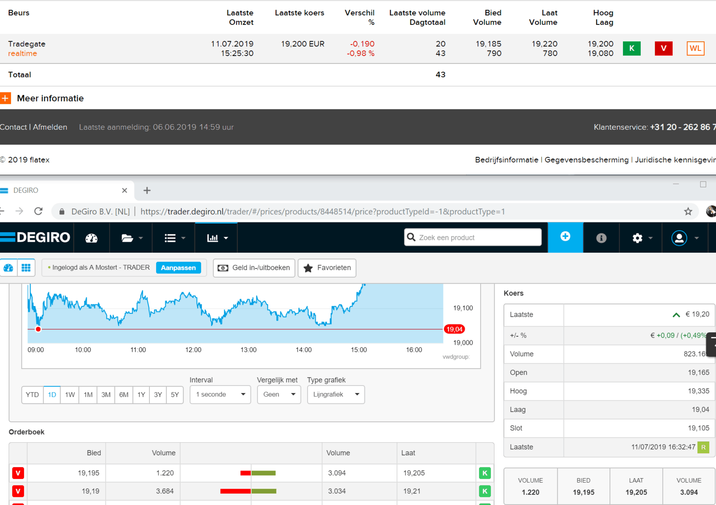
Task: Click the browser profile avatar icon
Action: point(711,211)
